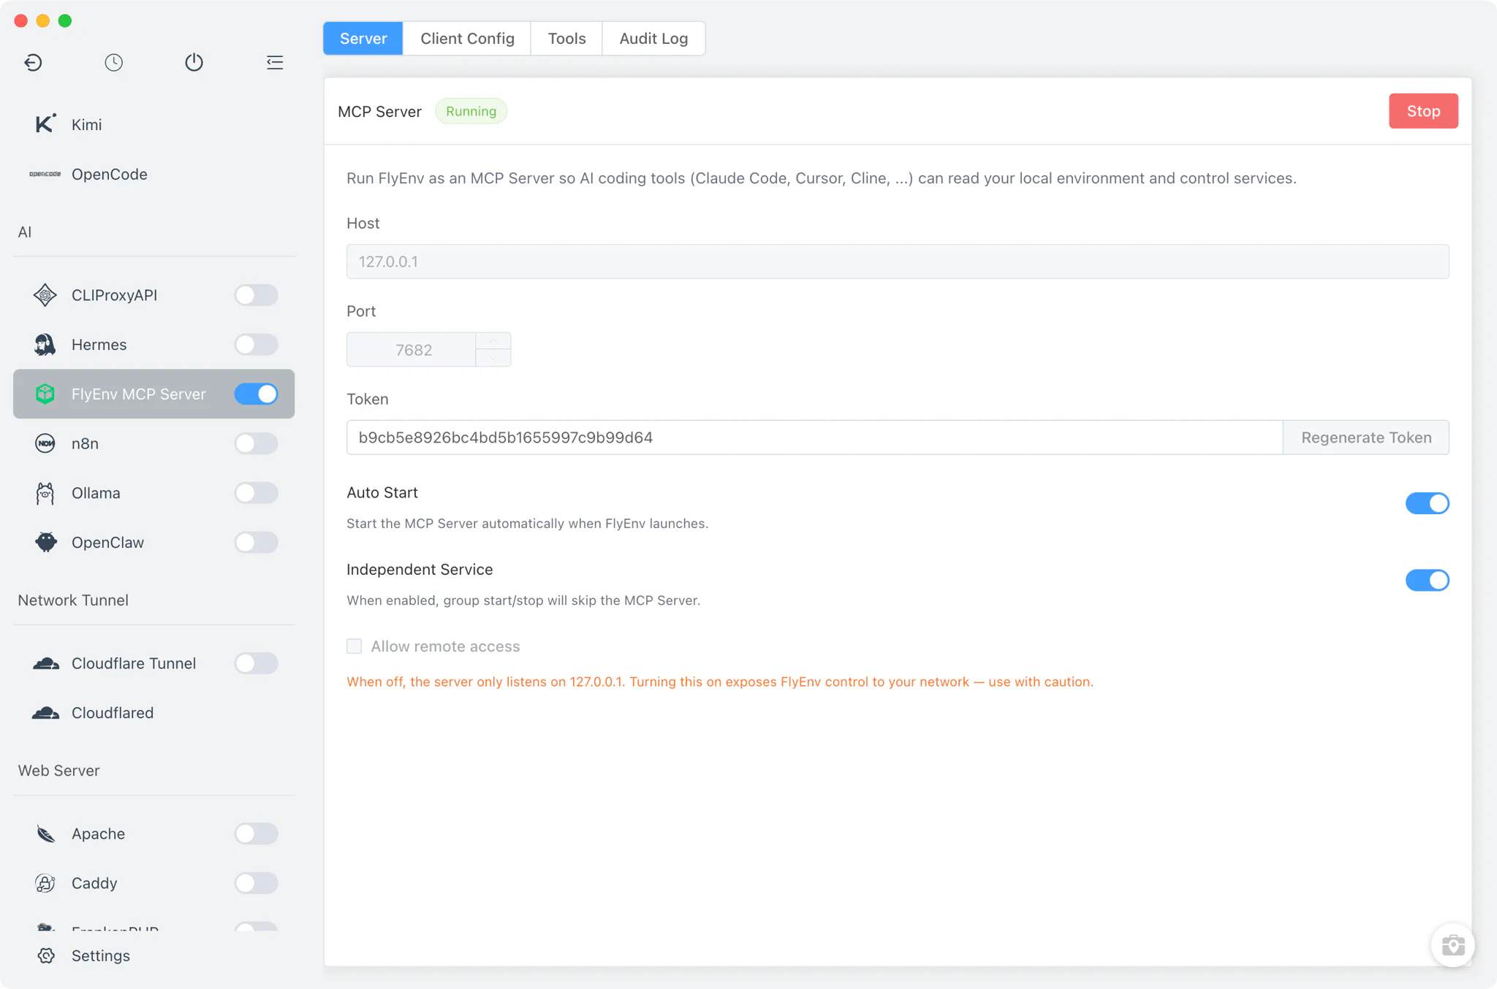Disable the Auto Start switch
This screenshot has height=989, width=1497.
pyautogui.click(x=1427, y=503)
